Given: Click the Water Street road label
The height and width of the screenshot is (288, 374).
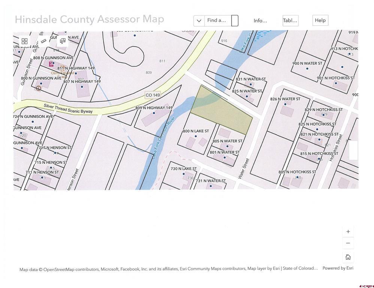Looking at the screenshot, I should (244, 168).
